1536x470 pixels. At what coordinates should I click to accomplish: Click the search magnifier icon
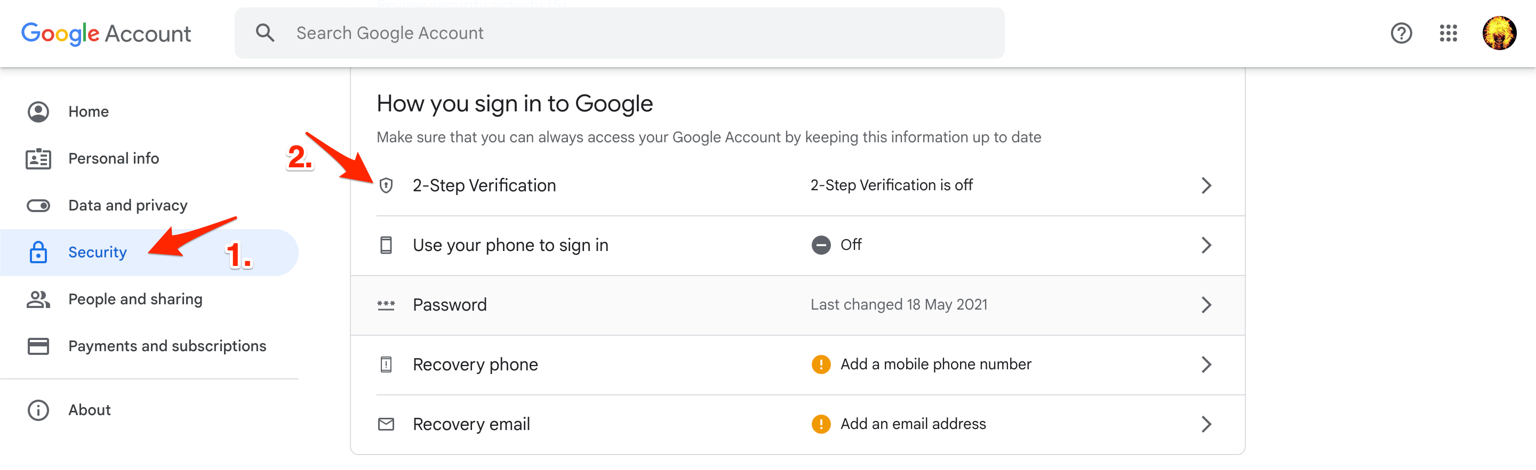[x=265, y=33]
